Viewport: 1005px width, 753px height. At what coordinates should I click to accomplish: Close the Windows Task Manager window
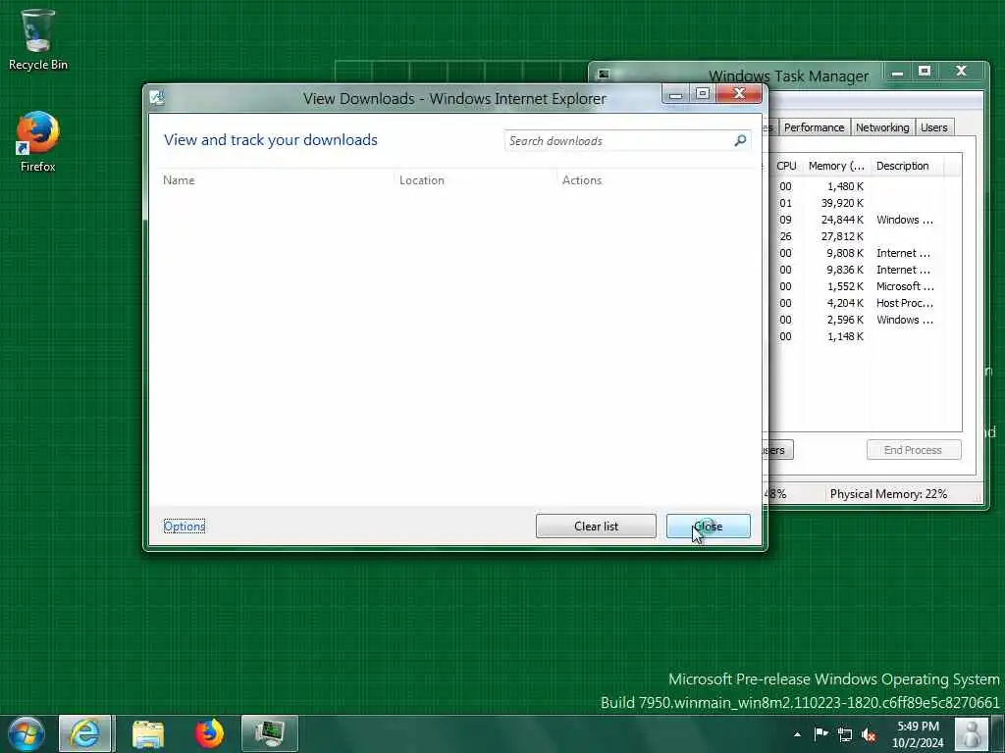point(961,72)
